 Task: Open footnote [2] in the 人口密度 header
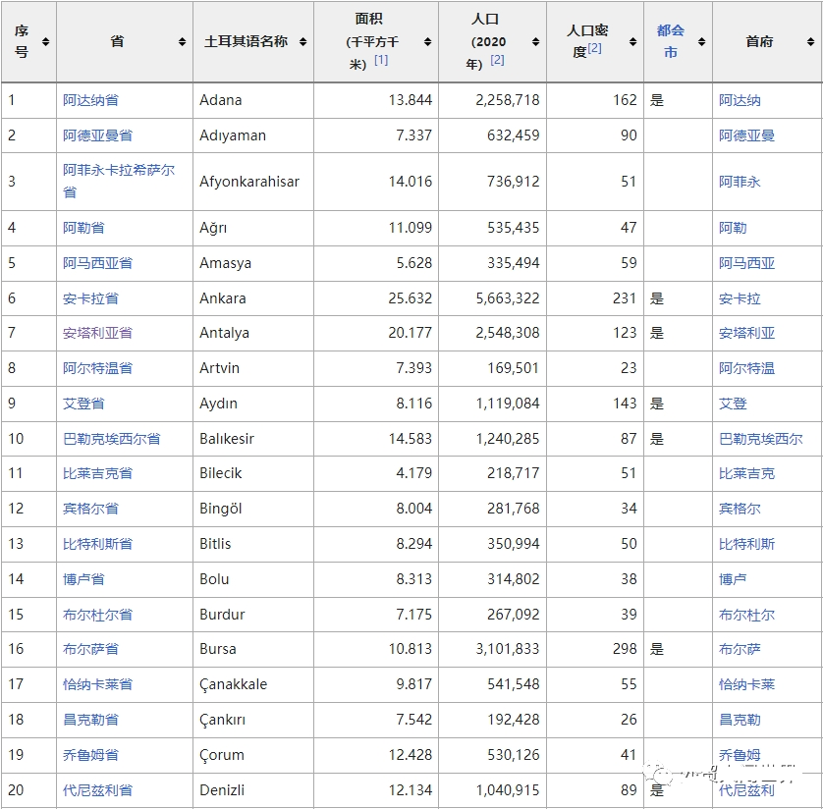point(594,49)
